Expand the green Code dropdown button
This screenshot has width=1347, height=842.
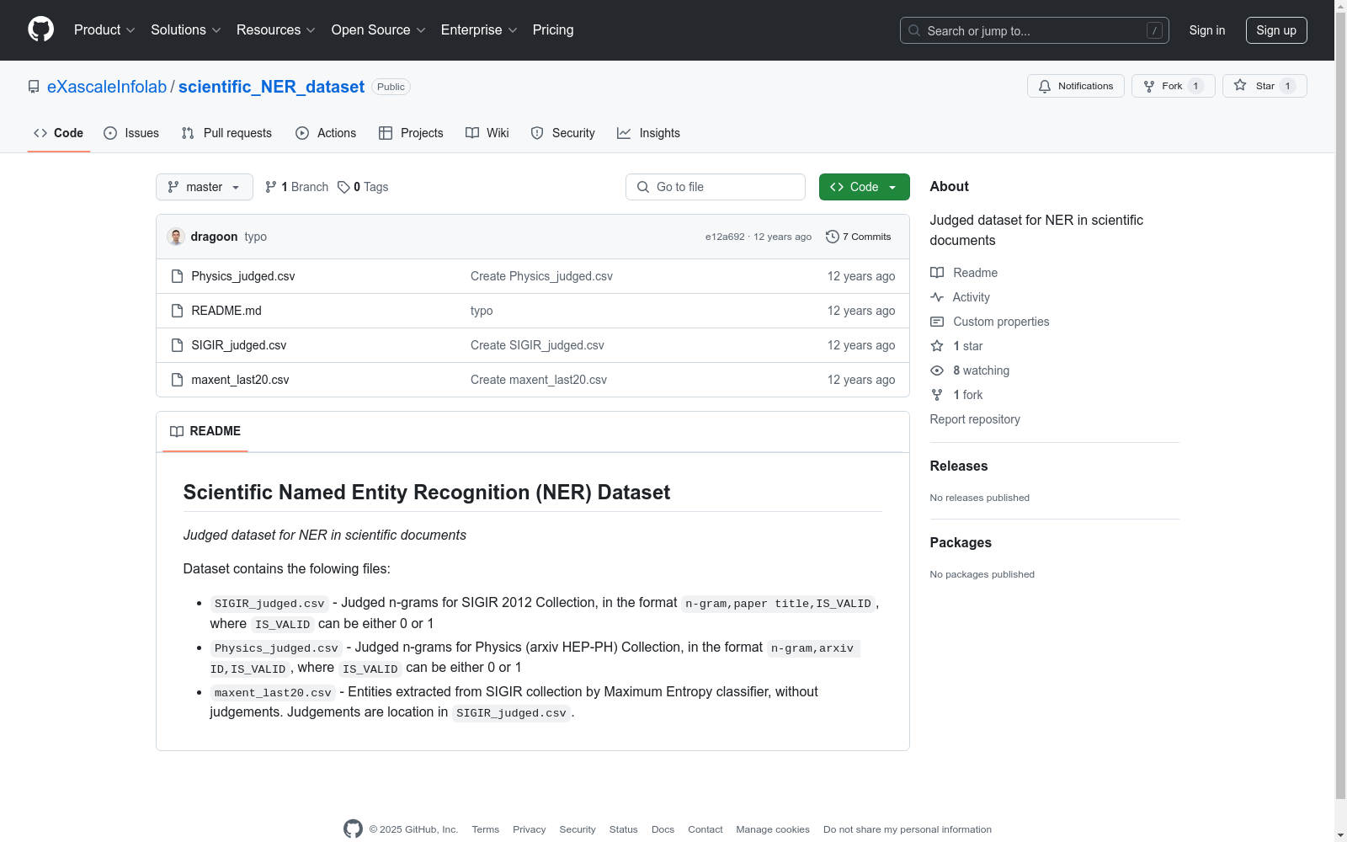pos(864,187)
